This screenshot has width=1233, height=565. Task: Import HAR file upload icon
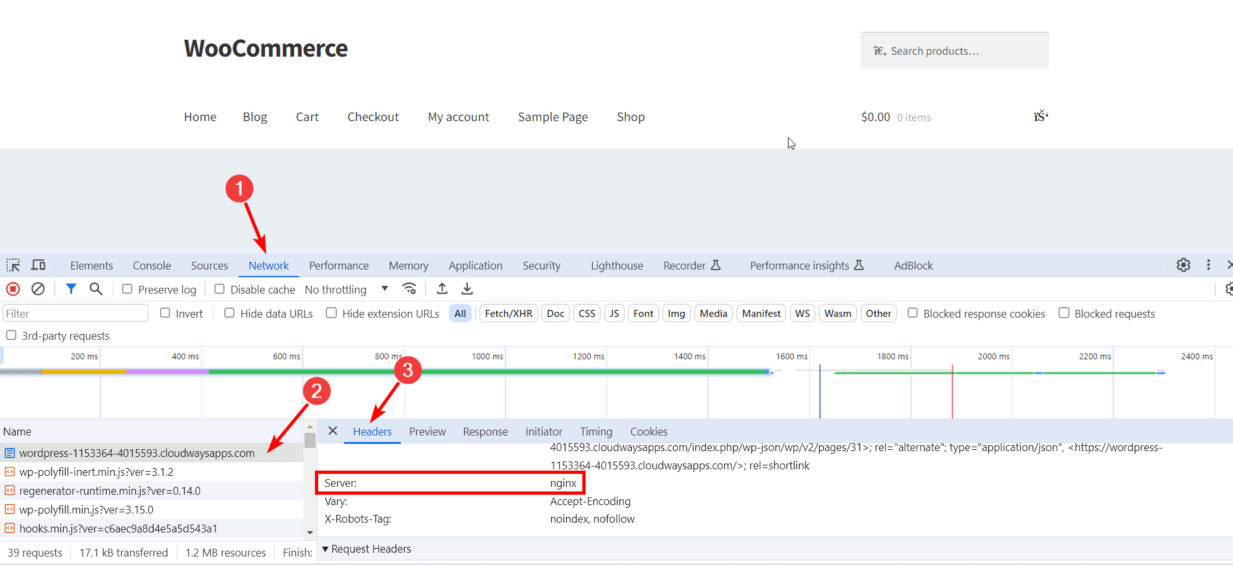[x=442, y=289]
